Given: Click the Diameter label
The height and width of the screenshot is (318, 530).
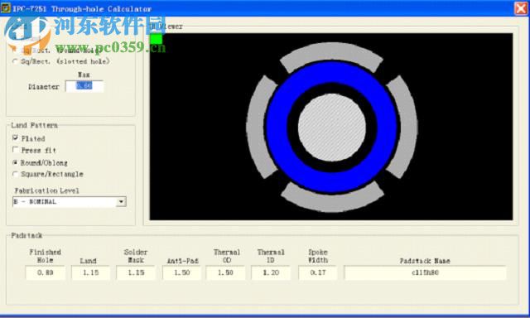Looking at the screenshot, I should click(44, 87).
